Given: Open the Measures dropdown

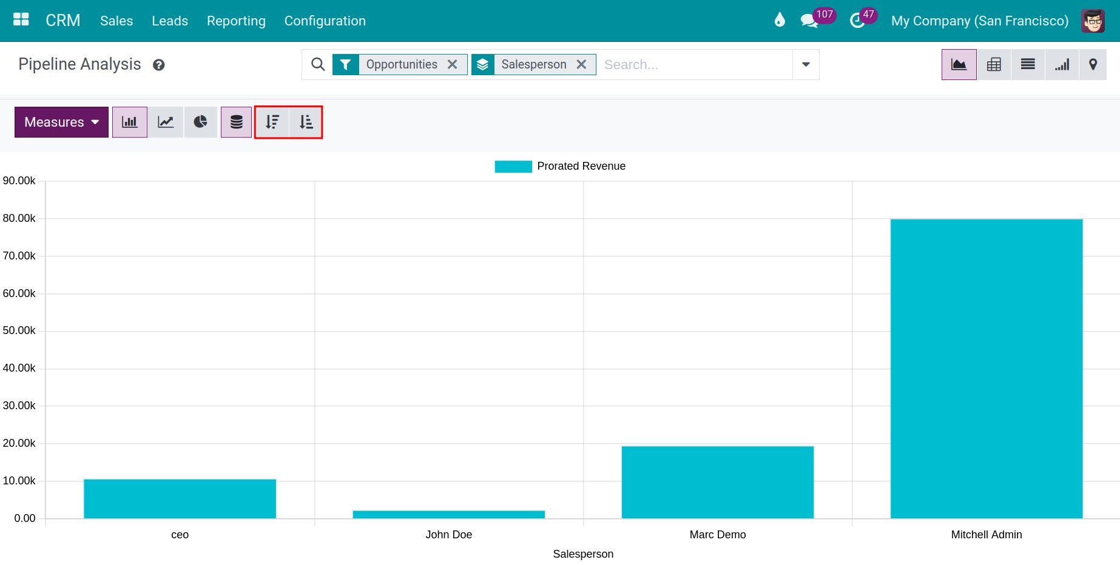Looking at the screenshot, I should [61, 122].
